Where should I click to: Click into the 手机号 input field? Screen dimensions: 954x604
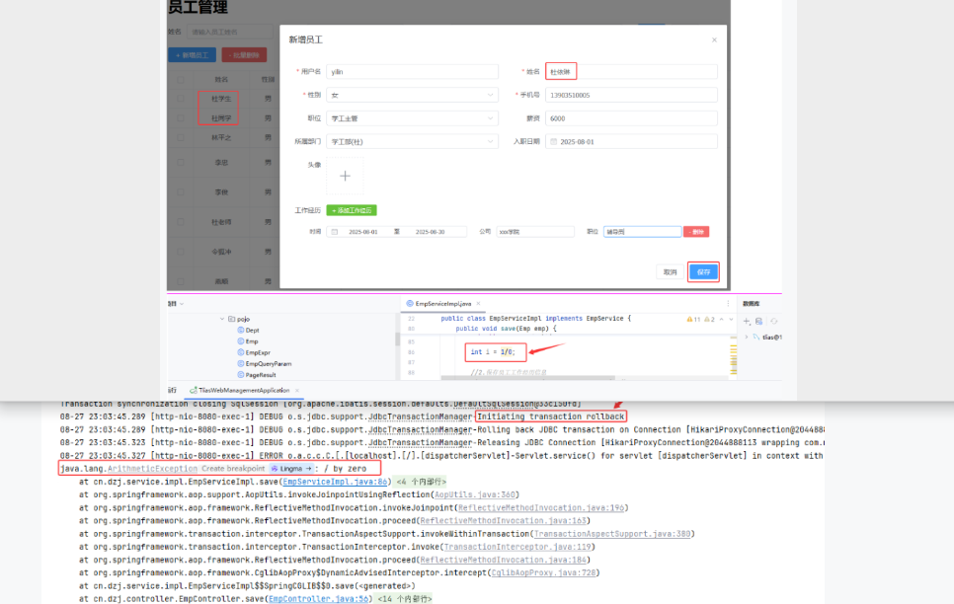630,95
